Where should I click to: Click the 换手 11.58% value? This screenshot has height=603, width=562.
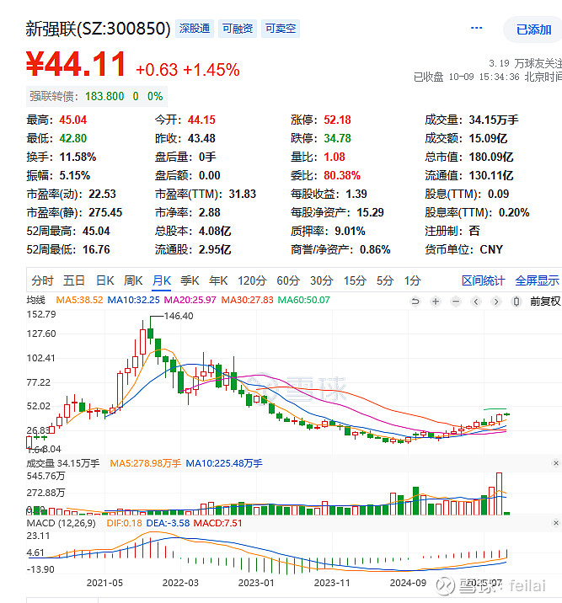coord(78,157)
